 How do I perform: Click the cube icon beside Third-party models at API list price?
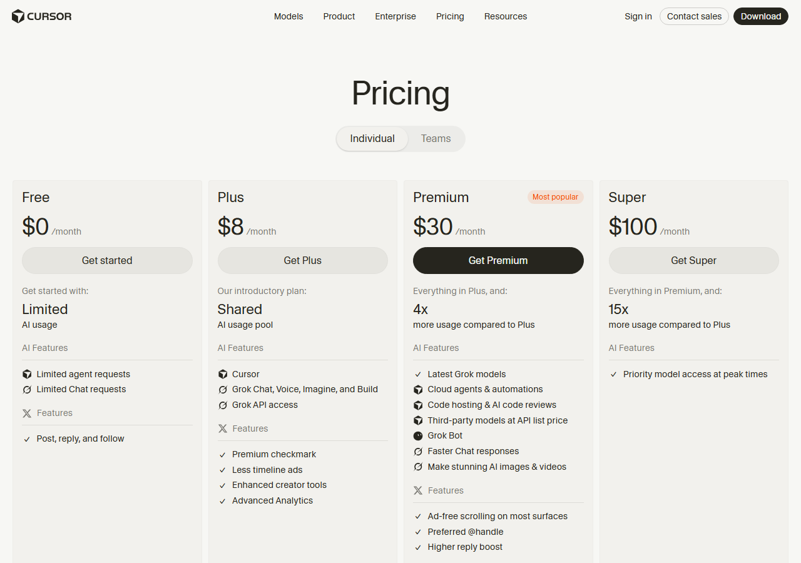pos(418,420)
